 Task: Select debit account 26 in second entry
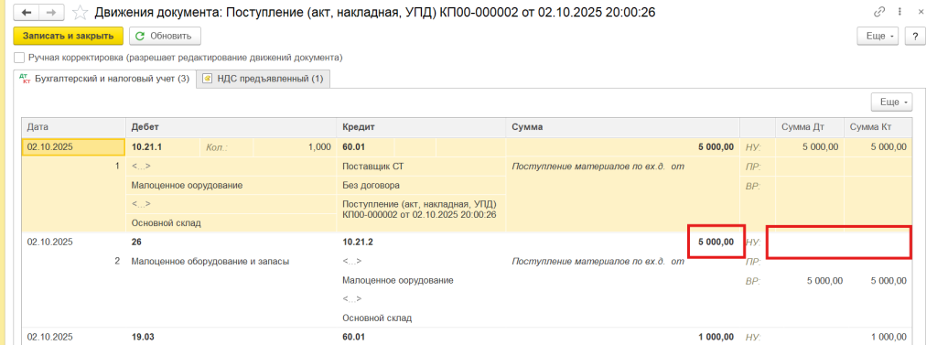click(x=231, y=243)
